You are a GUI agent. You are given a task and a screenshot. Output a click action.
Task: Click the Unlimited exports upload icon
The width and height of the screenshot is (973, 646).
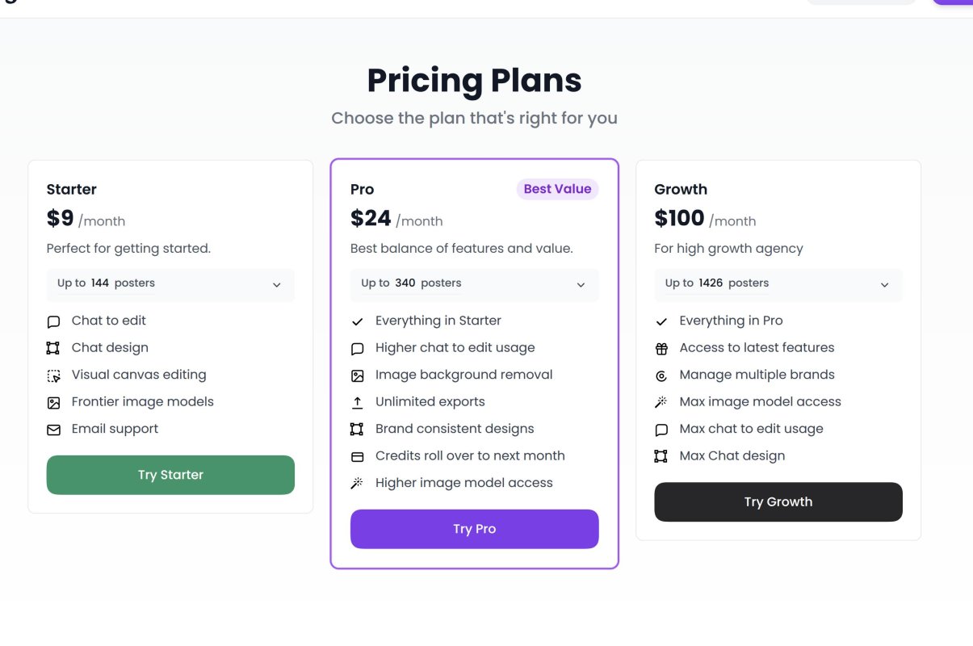(x=358, y=402)
